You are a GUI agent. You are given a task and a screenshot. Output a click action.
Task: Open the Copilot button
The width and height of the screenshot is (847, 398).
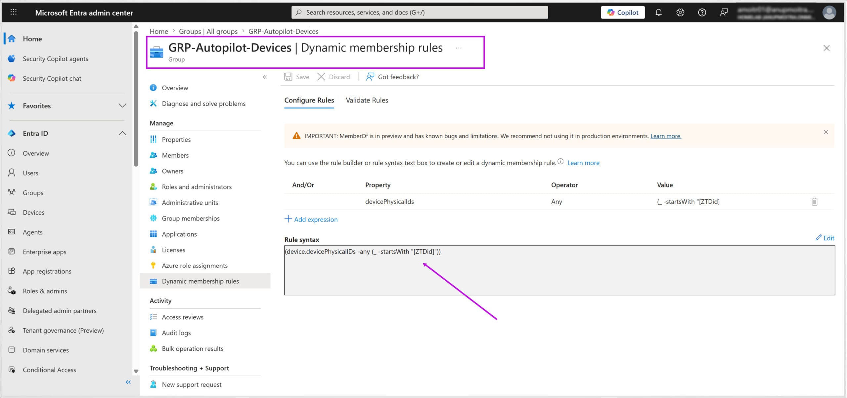point(623,13)
